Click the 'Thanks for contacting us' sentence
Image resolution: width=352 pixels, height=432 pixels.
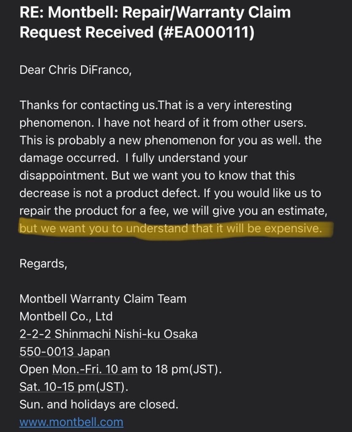(88, 105)
